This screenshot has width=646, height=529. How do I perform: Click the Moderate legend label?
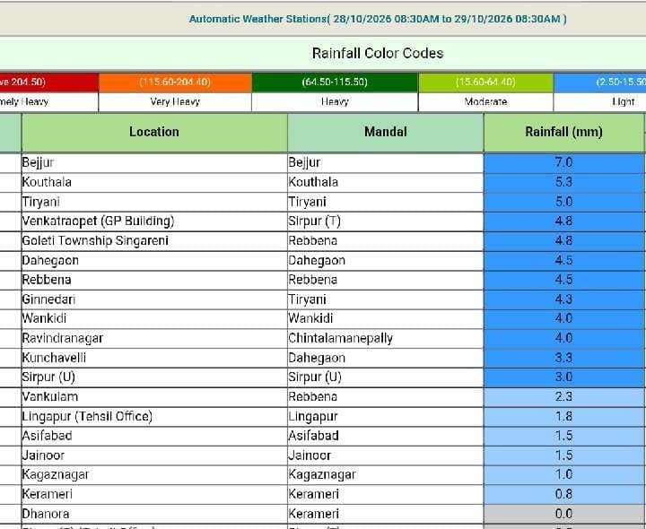[485, 101]
